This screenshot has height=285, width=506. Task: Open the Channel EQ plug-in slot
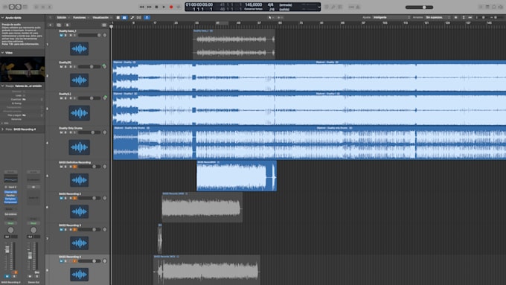click(10, 192)
